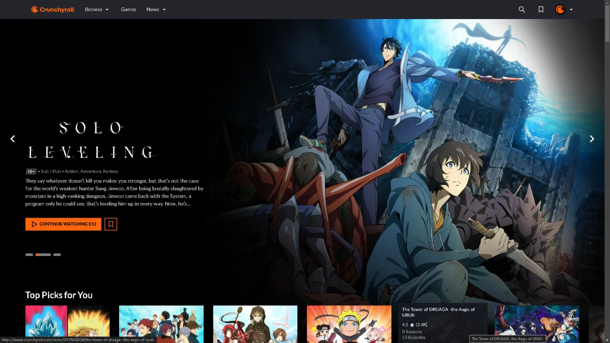The image size is (610, 343).
Task: Click the Solo Leveling description text
Action: coord(114,192)
